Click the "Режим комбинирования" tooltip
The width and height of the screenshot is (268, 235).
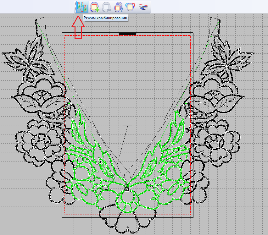106,18
